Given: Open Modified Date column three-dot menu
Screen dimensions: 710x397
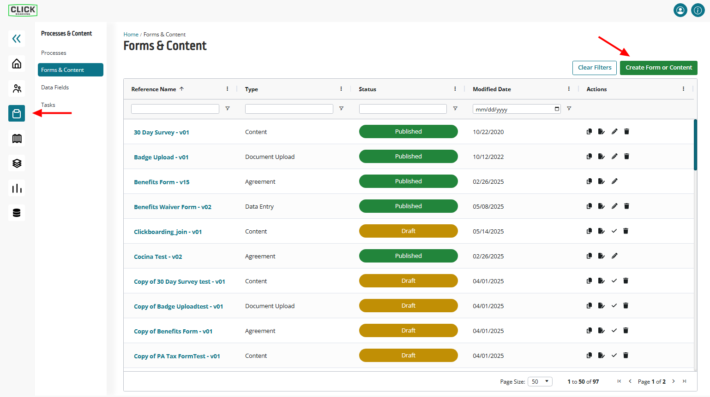Looking at the screenshot, I should click(x=569, y=89).
